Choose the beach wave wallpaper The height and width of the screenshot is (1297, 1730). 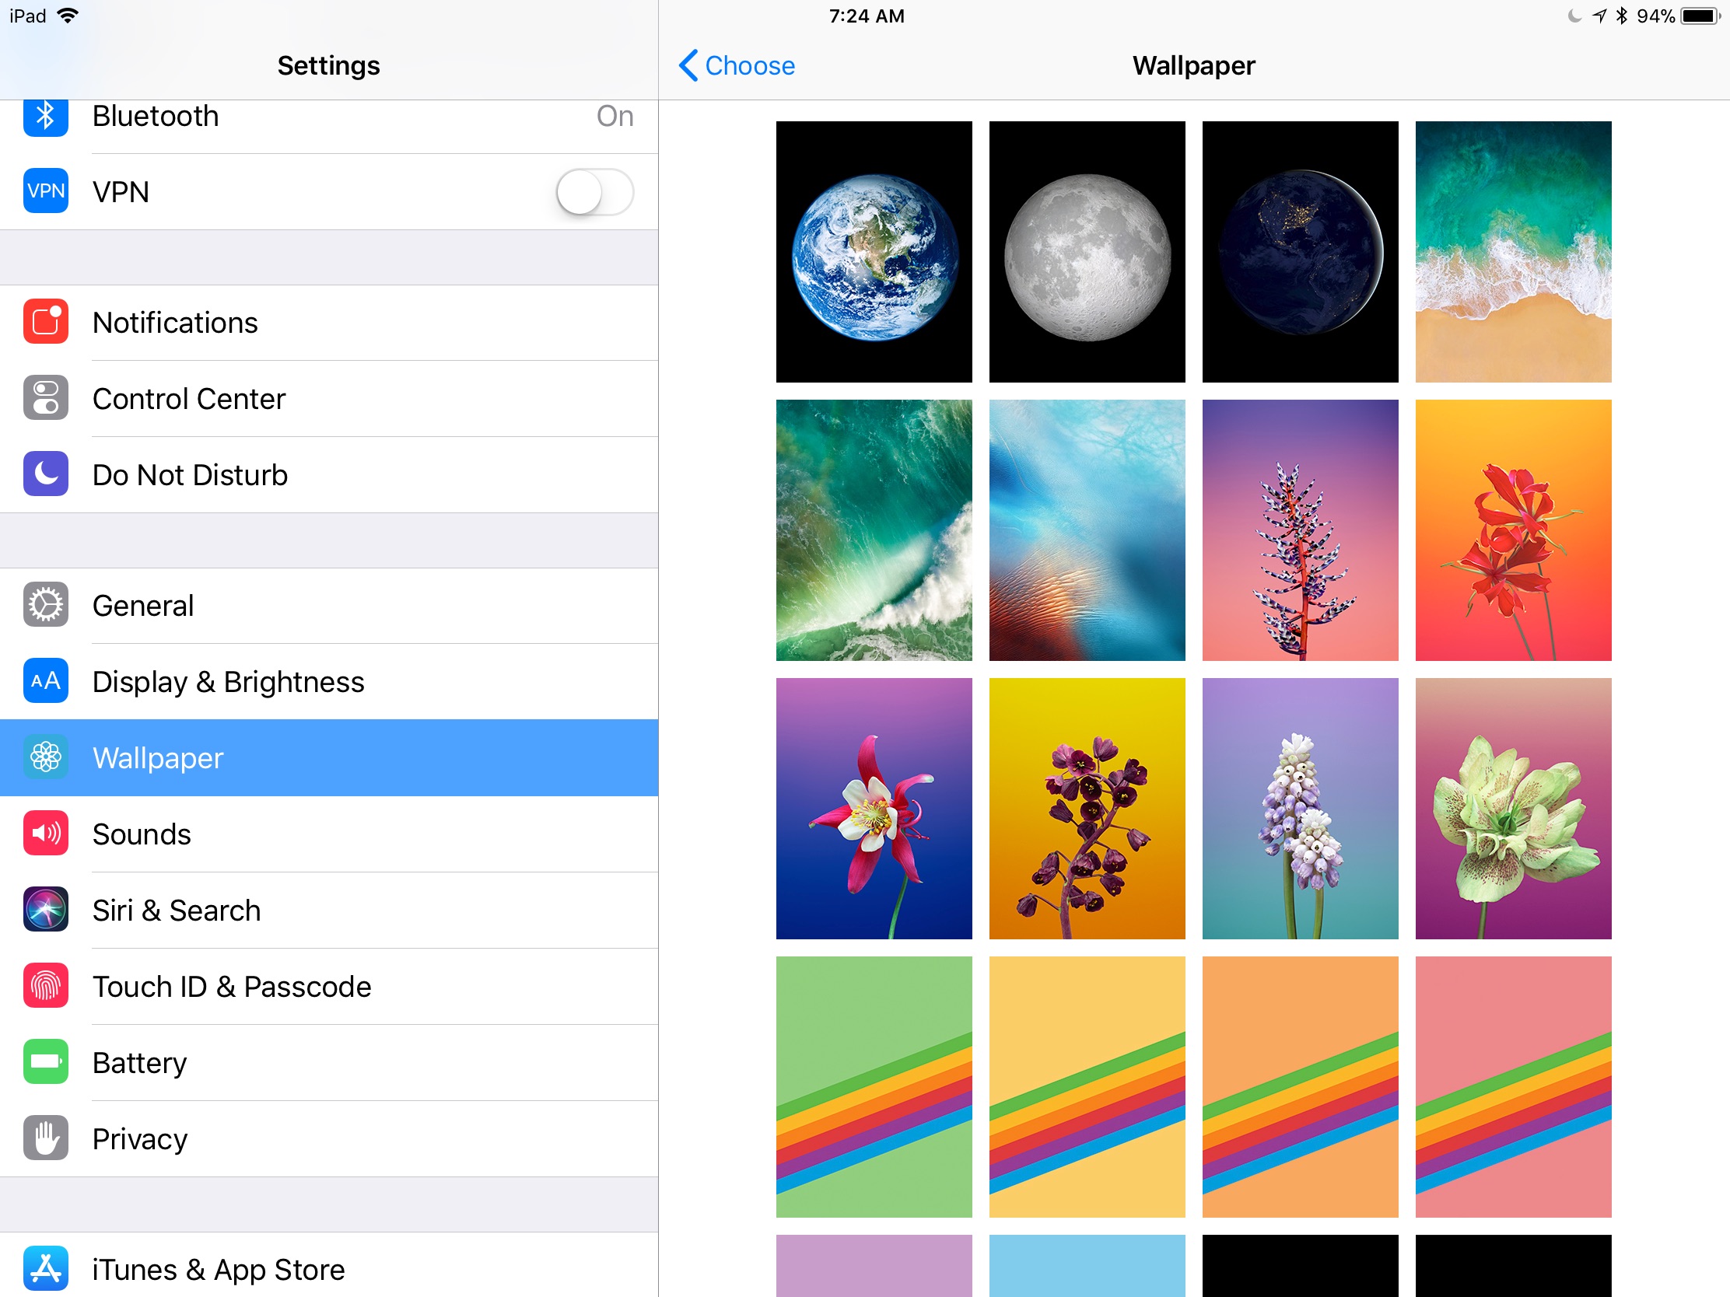coord(1512,252)
